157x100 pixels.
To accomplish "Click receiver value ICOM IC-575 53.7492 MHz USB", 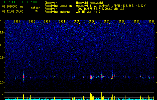I will (100, 9).
